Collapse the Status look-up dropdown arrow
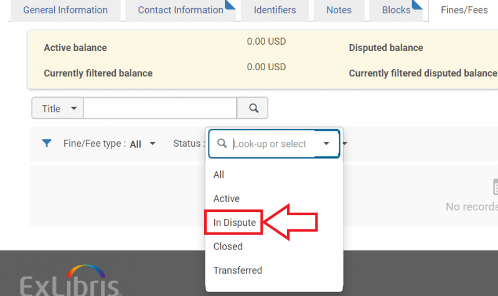The width and height of the screenshot is (498, 296). pyautogui.click(x=326, y=144)
